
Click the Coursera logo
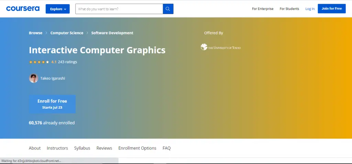pos(23,9)
